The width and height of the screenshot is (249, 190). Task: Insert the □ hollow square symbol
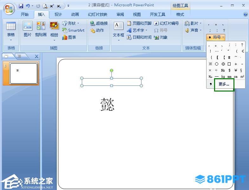(229, 64)
